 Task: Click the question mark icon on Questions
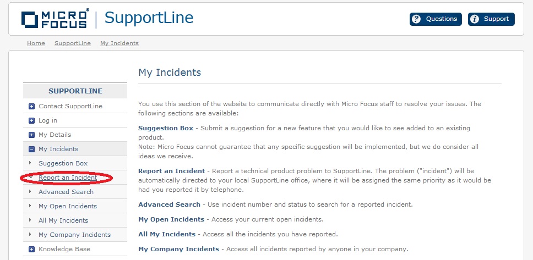coord(417,19)
